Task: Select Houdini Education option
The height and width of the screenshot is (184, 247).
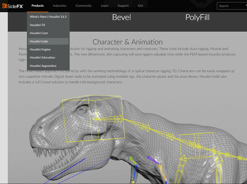Action: (x=48, y=57)
